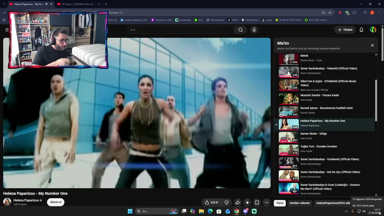Screen dimensions: 384x216
Task: Open the Chrome profile avatar
Action: coord(372,13)
